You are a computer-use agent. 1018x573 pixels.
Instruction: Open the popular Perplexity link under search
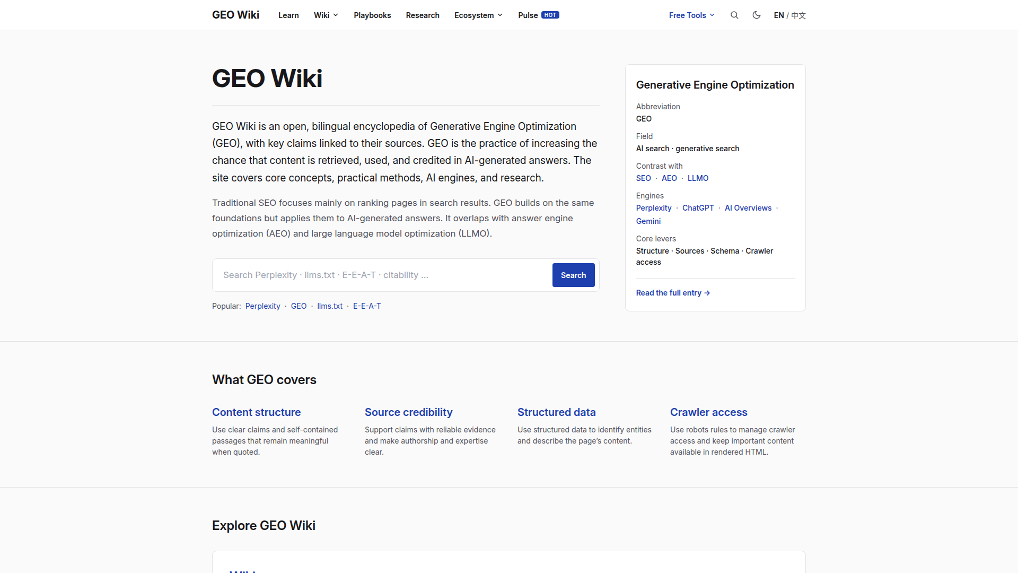tap(262, 306)
